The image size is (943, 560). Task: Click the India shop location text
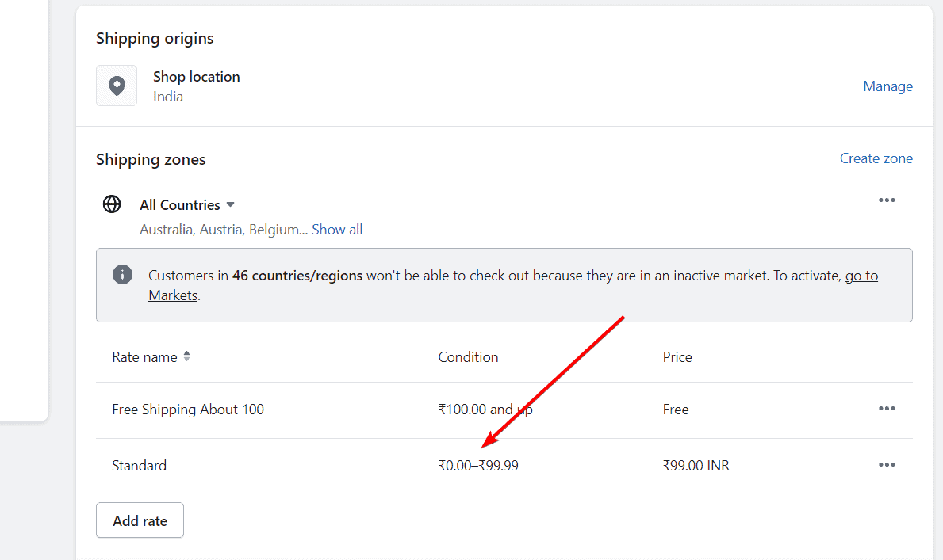click(x=167, y=96)
